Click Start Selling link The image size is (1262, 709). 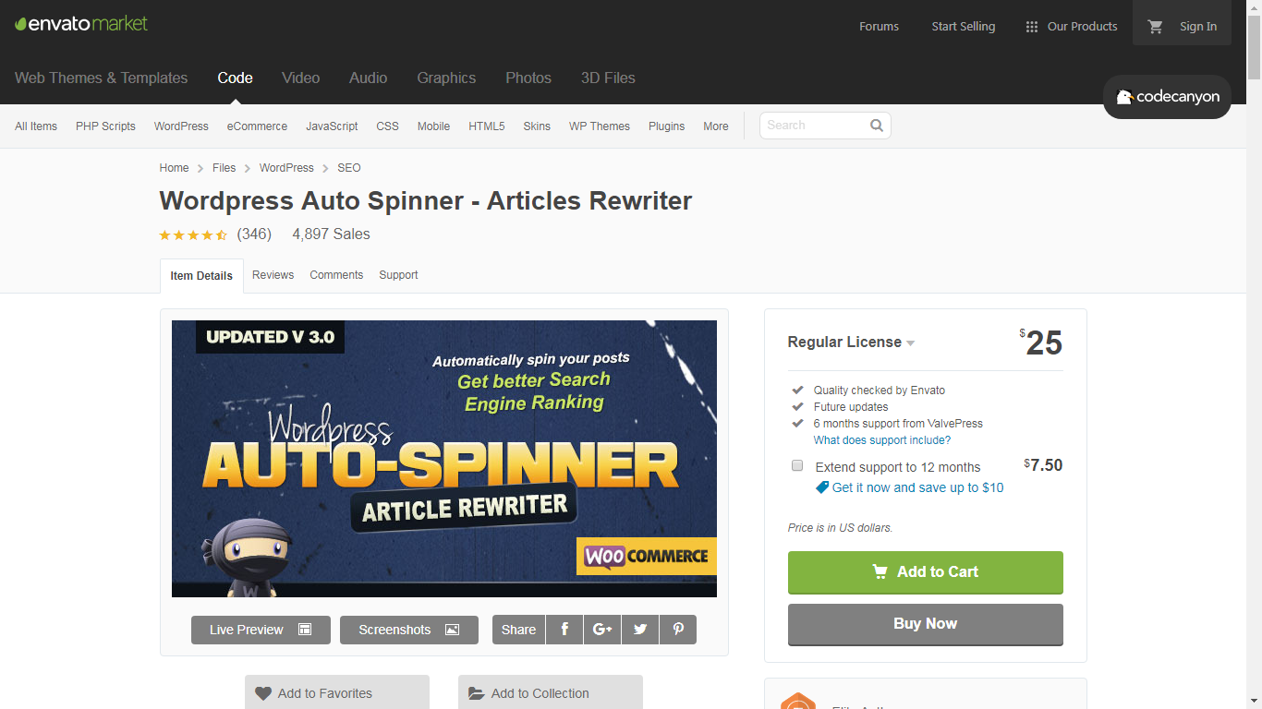963,27
